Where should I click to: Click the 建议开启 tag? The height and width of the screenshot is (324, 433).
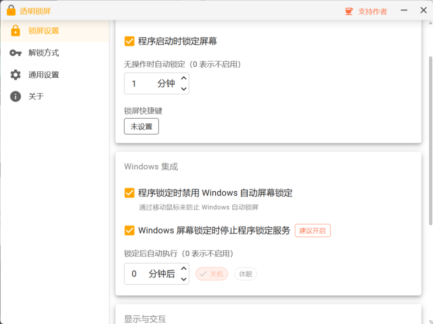pos(312,231)
